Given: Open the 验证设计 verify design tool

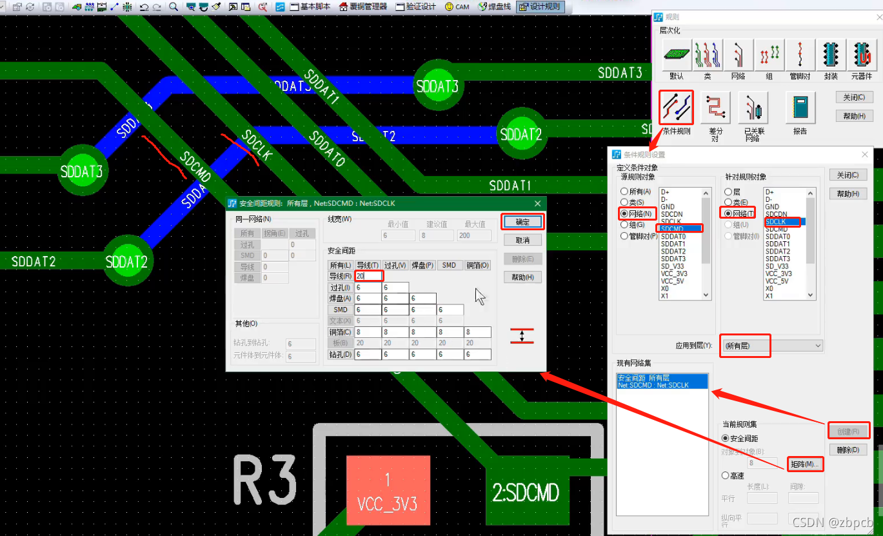Looking at the screenshot, I should 415,7.
